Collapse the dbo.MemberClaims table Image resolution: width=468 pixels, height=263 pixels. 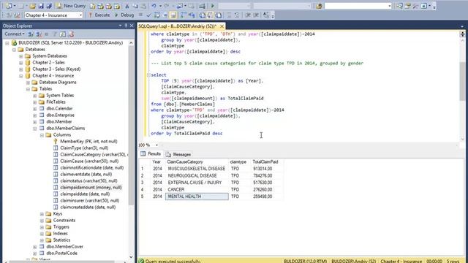pos(35,129)
